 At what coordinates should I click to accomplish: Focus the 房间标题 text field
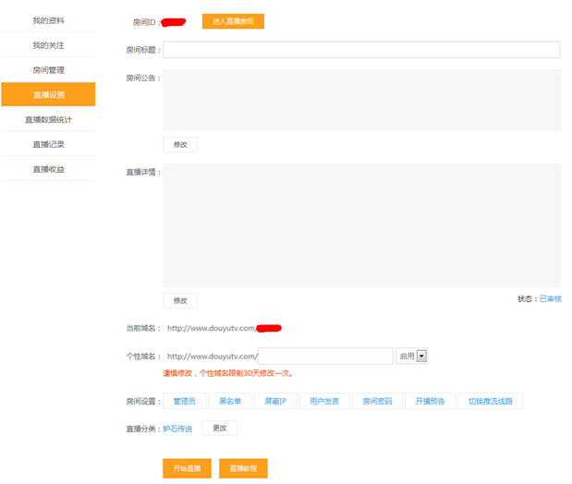point(361,50)
